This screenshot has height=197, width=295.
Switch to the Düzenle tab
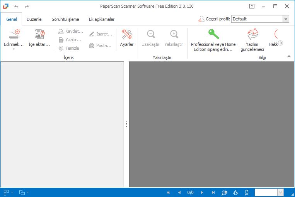pos(34,19)
